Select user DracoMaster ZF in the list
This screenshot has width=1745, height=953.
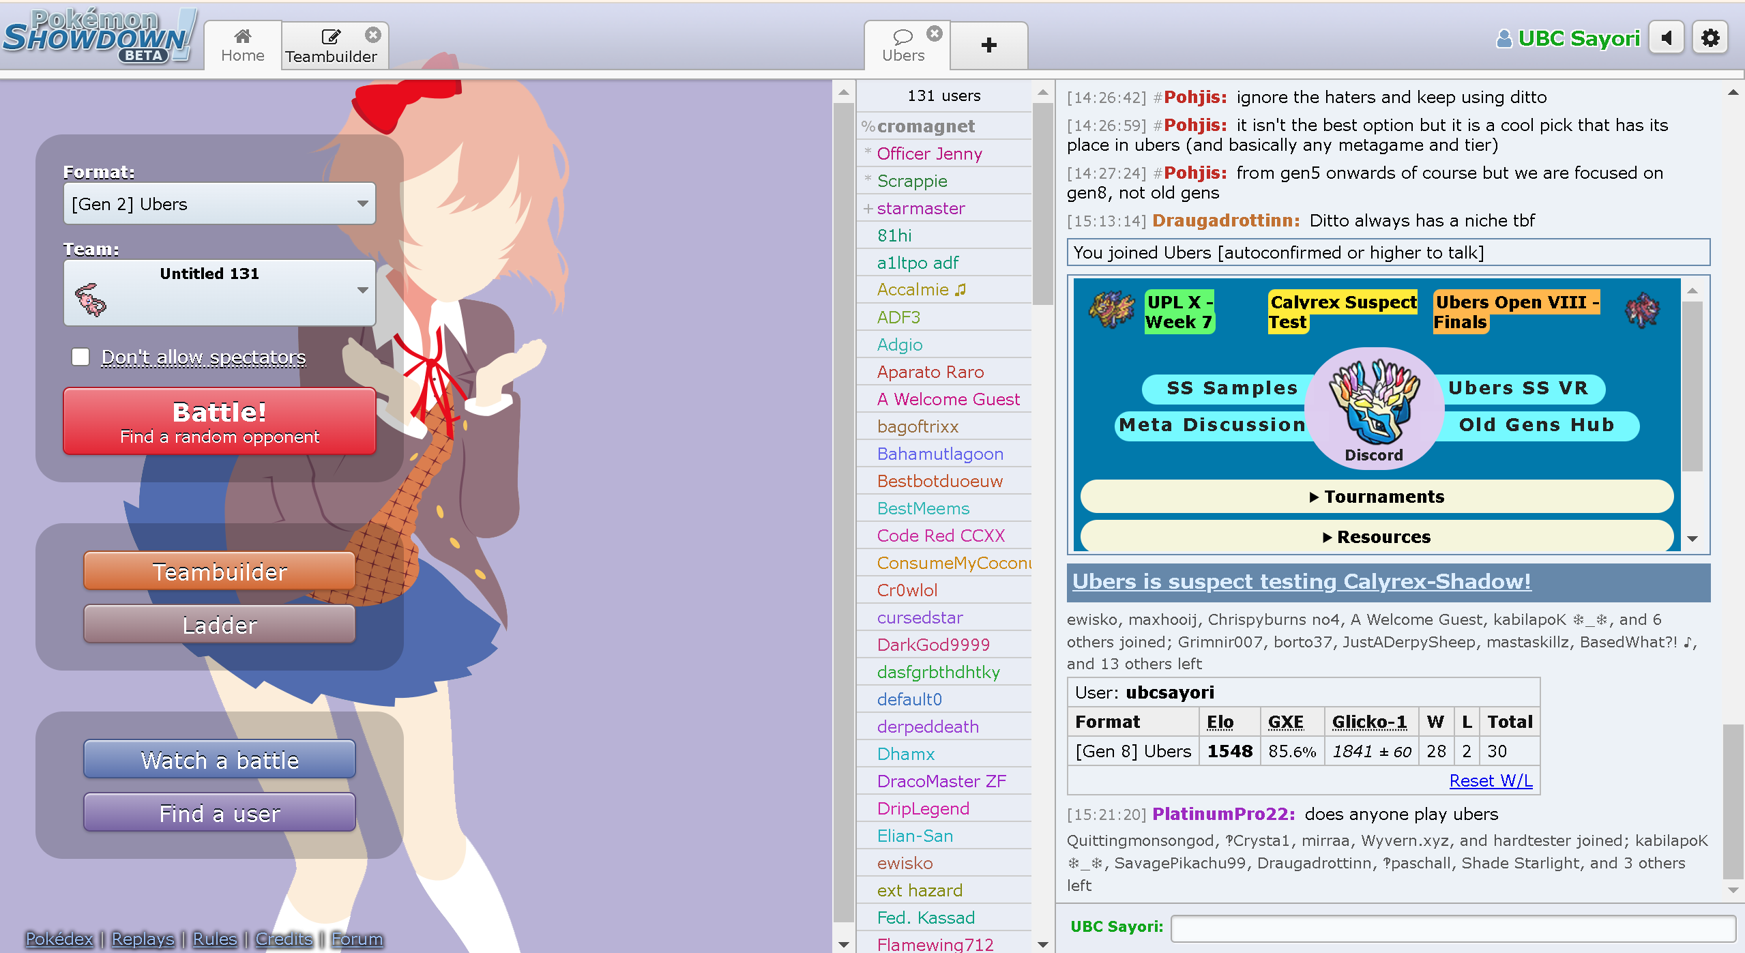[x=944, y=781]
